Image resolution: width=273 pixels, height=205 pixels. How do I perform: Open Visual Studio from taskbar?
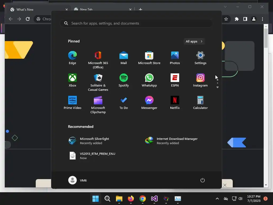(x=154, y=199)
